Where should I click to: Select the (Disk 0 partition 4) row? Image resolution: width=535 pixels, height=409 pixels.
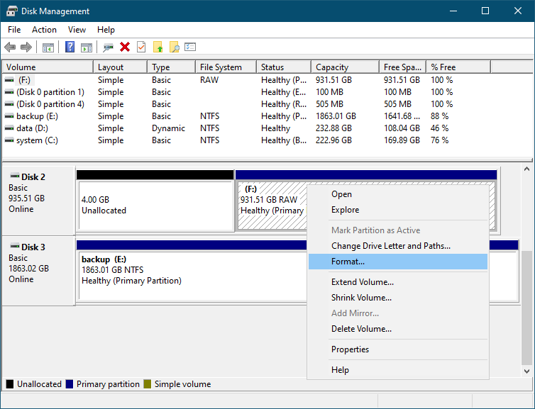click(246, 104)
